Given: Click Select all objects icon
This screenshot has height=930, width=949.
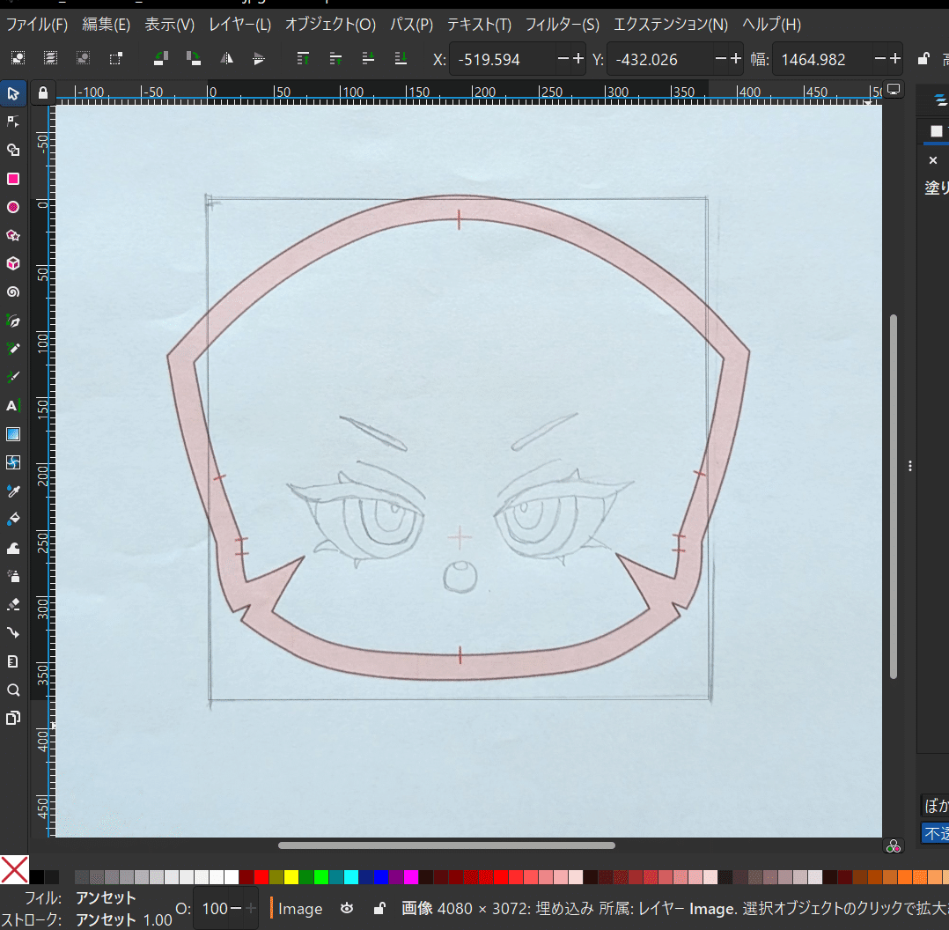Looking at the screenshot, I should point(18,58).
